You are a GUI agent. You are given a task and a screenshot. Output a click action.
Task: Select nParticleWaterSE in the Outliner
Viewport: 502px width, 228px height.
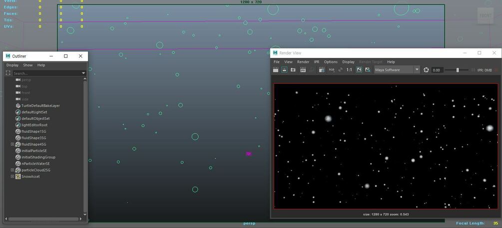point(35,164)
